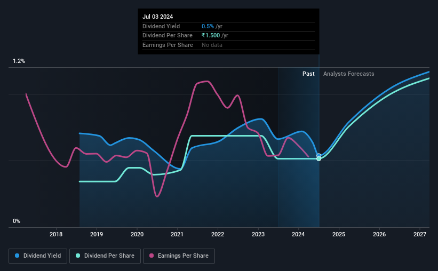The width and height of the screenshot is (438, 271).
Task: Click the 2018 x-axis label
Action: (x=56, y=234)
